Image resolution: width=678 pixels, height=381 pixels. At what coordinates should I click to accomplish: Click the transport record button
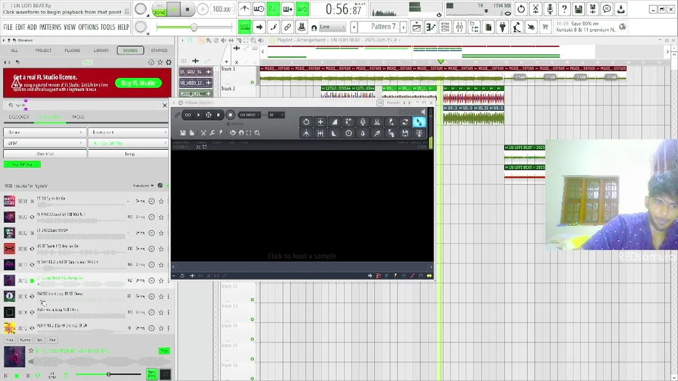coord(203,10)
